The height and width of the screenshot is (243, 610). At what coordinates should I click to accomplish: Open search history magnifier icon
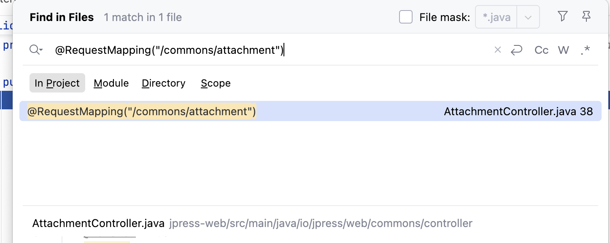[36, 50]
